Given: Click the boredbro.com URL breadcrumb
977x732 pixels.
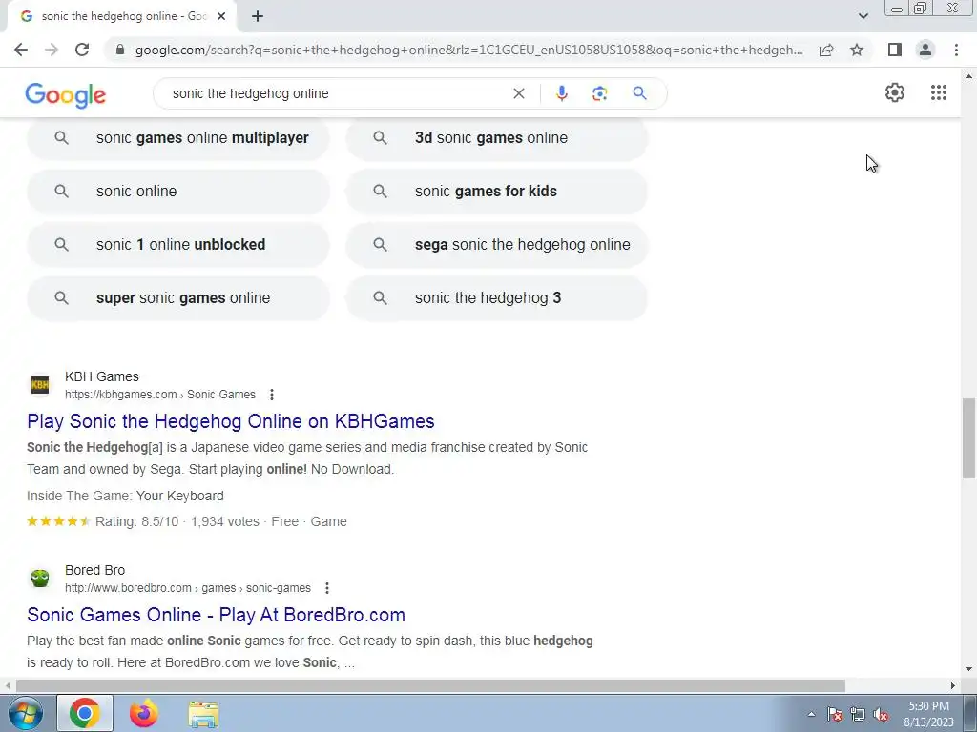Looking at the screenshot, I should tap(188, 588).
